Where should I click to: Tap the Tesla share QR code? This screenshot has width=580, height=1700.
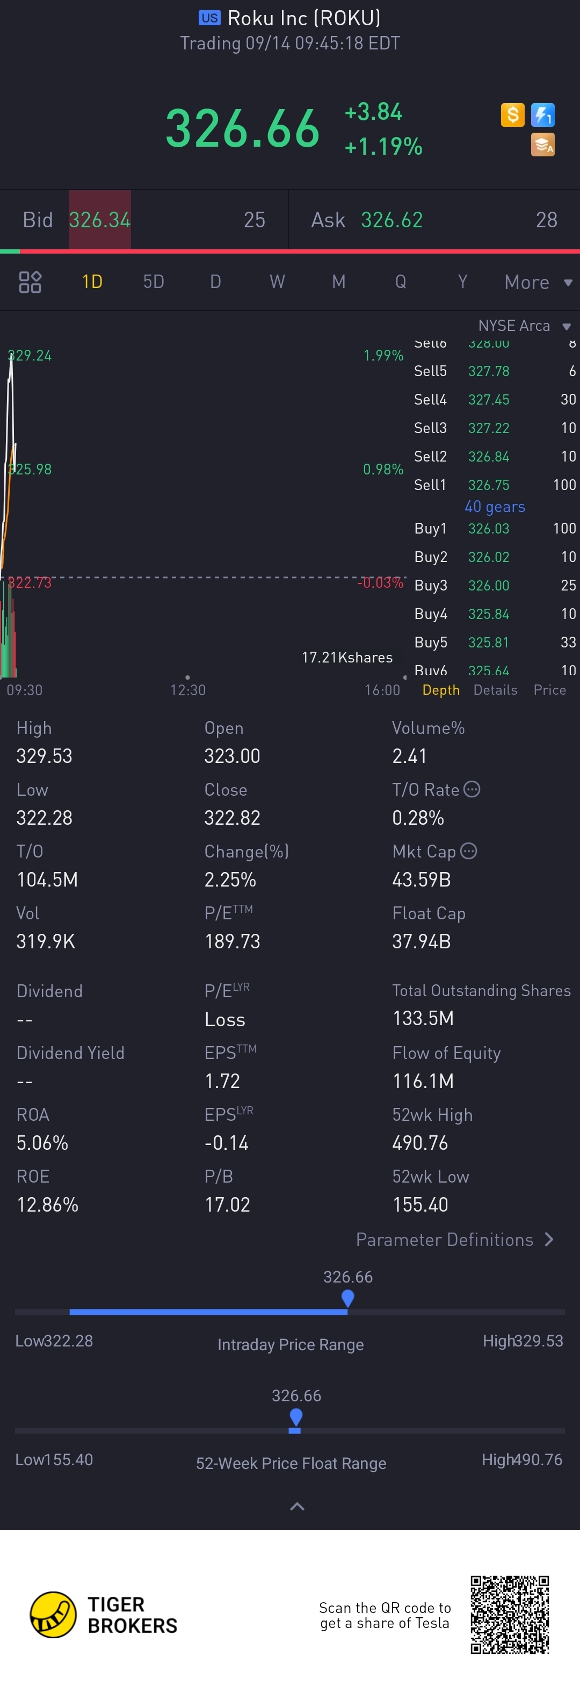coord(510,1614)
